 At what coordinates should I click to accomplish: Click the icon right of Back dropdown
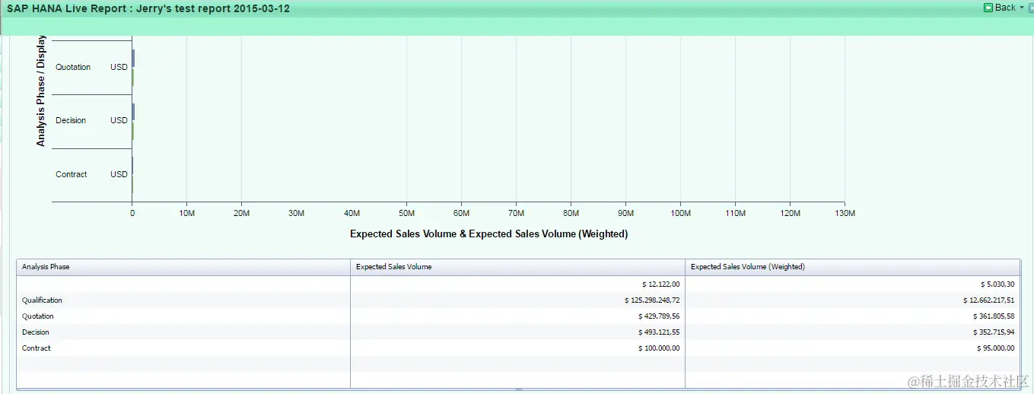[x=1031, y=8]
